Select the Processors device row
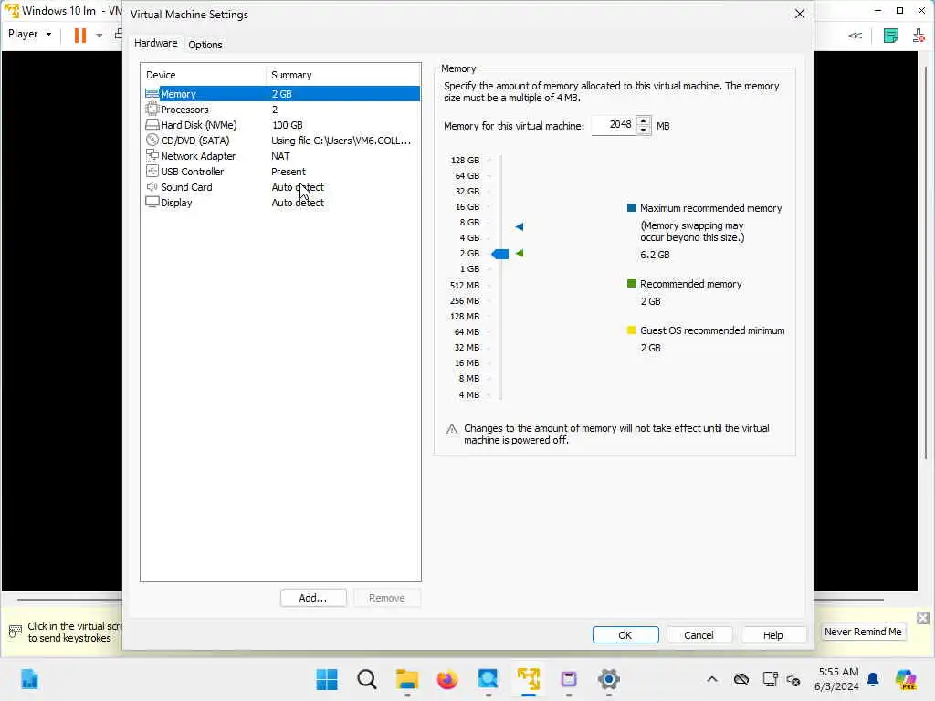This screenshot has height=701, width=935. (x=282, y=110)
